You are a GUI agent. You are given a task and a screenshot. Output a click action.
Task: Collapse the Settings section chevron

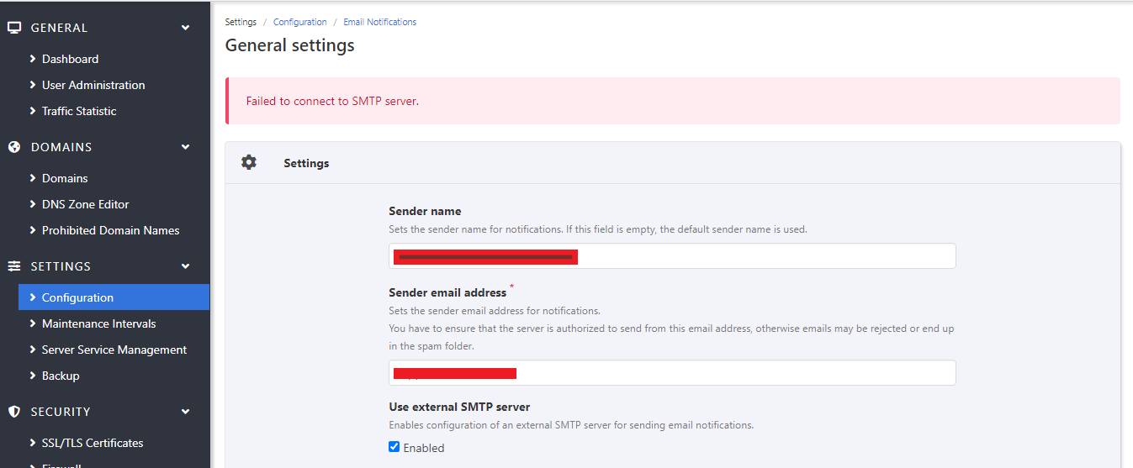tap(186, 266)
